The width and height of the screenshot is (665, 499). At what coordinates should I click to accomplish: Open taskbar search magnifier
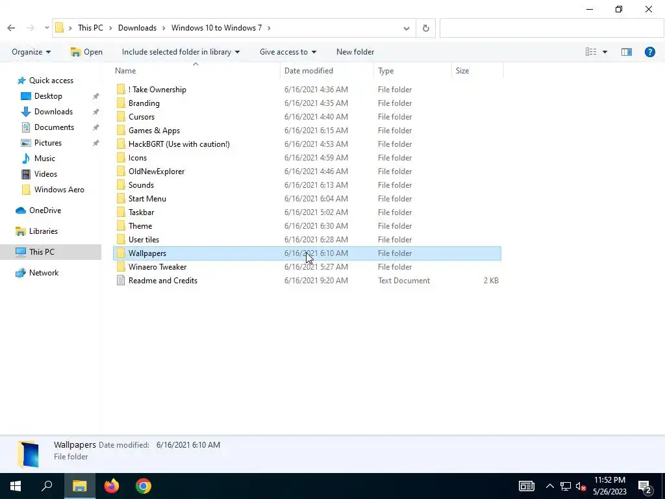click(47, 486)
